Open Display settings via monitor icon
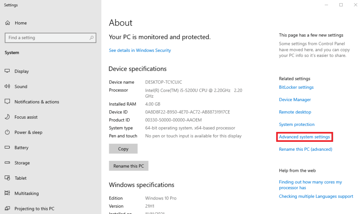362x214 pixels. [7, 71]
